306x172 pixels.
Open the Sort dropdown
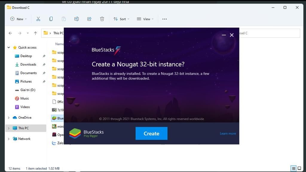pos(121,19)
